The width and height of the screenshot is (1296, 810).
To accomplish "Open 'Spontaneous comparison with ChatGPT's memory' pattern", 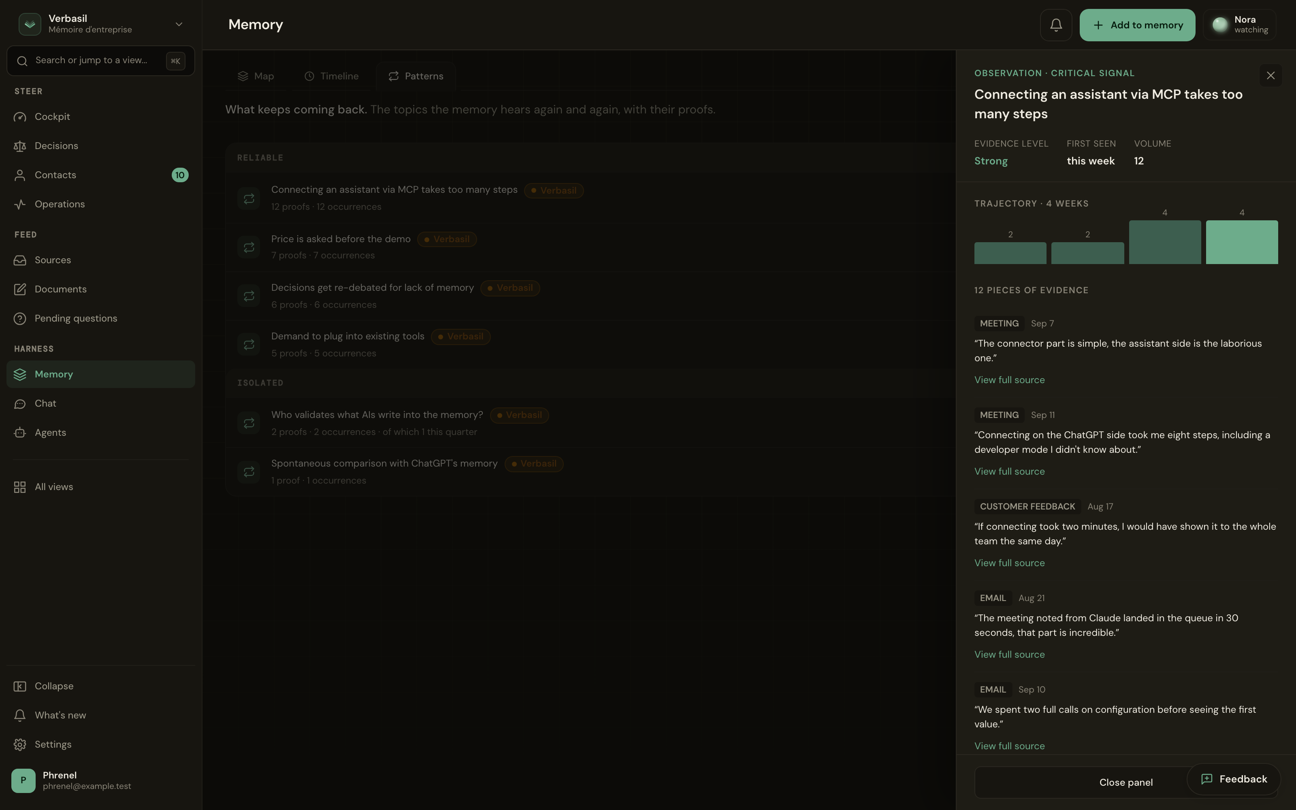I will point(590,472).
